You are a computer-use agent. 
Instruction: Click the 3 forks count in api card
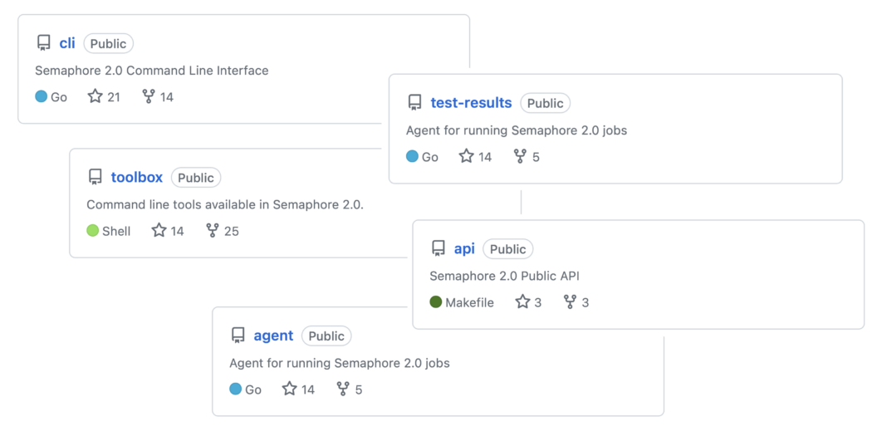coord(585,303)
